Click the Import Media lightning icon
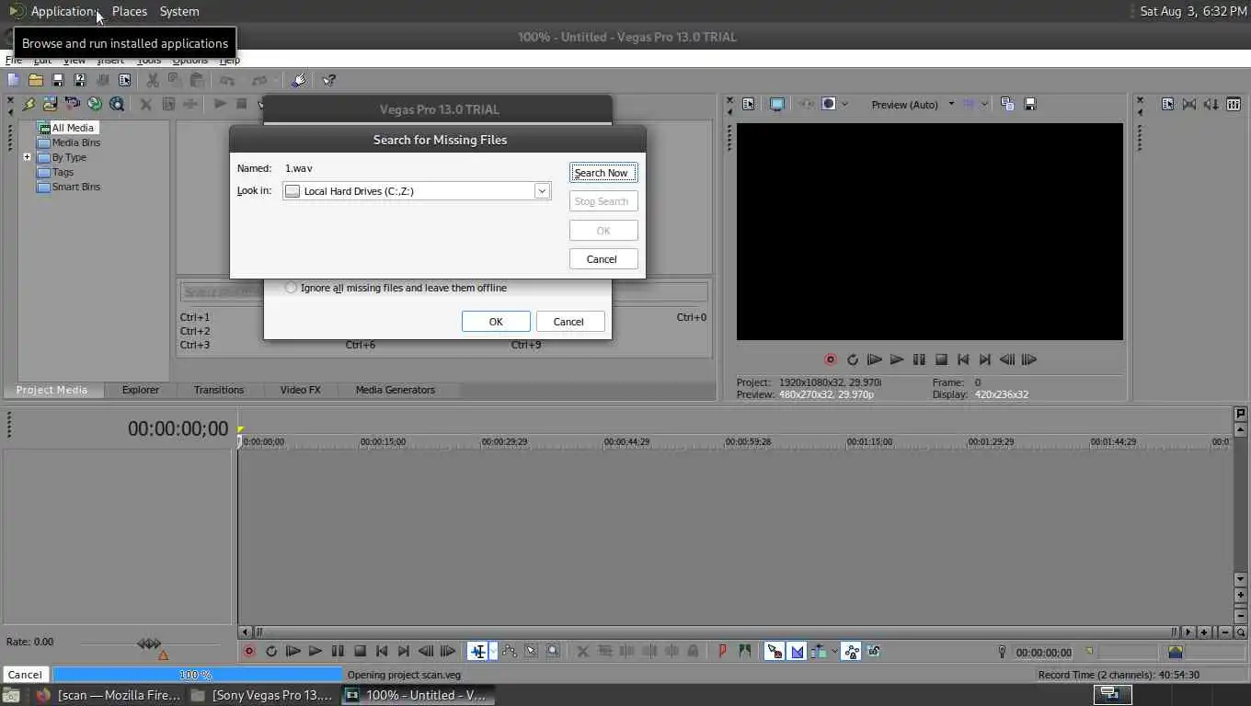Image resolution: width=1251 pixels, height=706 pixels. 29,104
